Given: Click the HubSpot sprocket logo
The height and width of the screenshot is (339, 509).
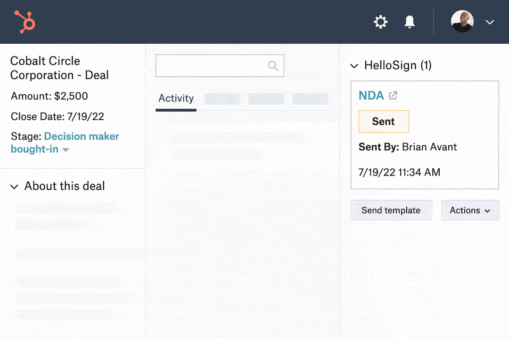Looking at the screenshot, I should click(25, 22).
